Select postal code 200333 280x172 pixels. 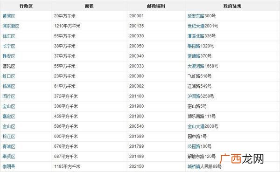point(136,66)
